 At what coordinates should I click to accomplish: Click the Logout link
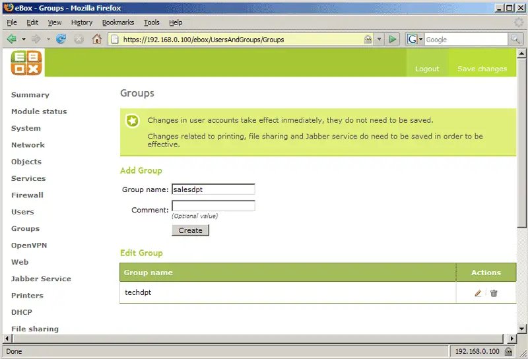[427, 69]
